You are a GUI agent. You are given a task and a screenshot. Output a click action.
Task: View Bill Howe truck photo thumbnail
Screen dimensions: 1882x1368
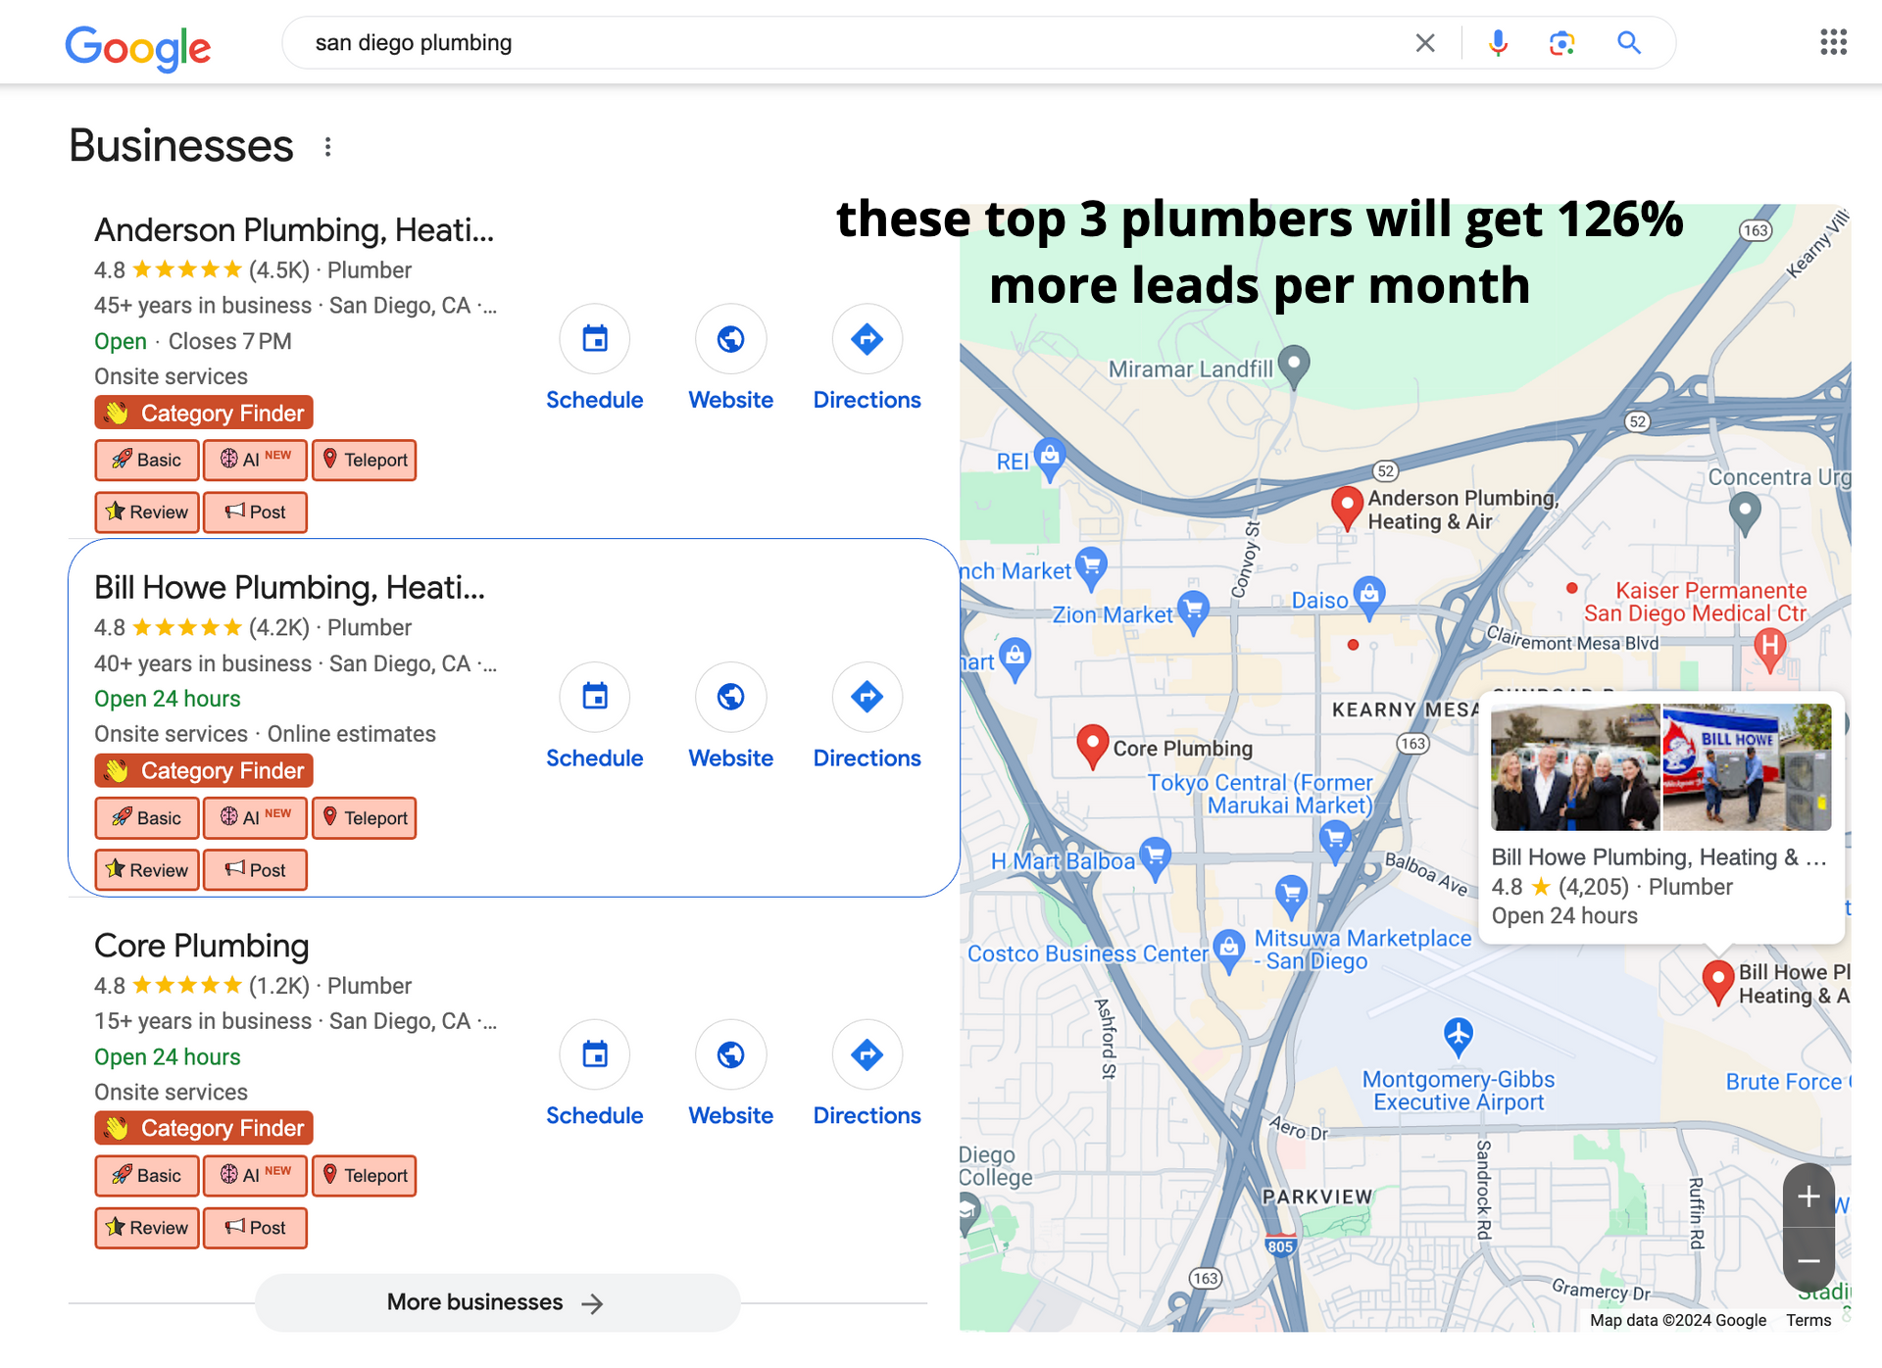(1747, 767)
